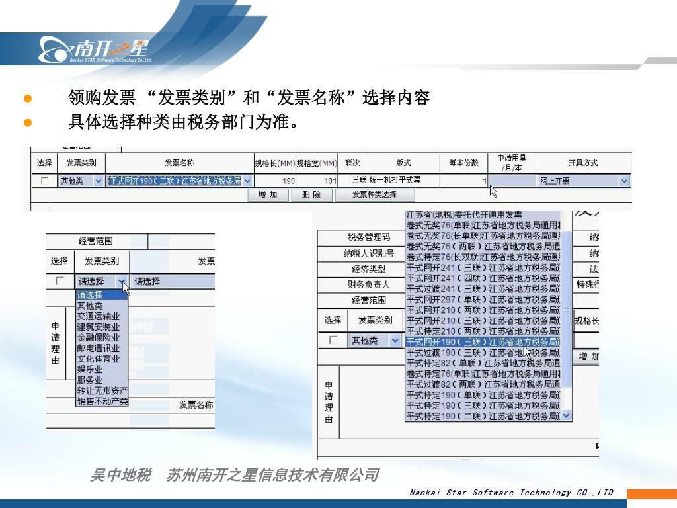This screenshot has height=508, width=677.
Task: Select 平式网开241（四联）in invoice name list
Action: point(483,278)
